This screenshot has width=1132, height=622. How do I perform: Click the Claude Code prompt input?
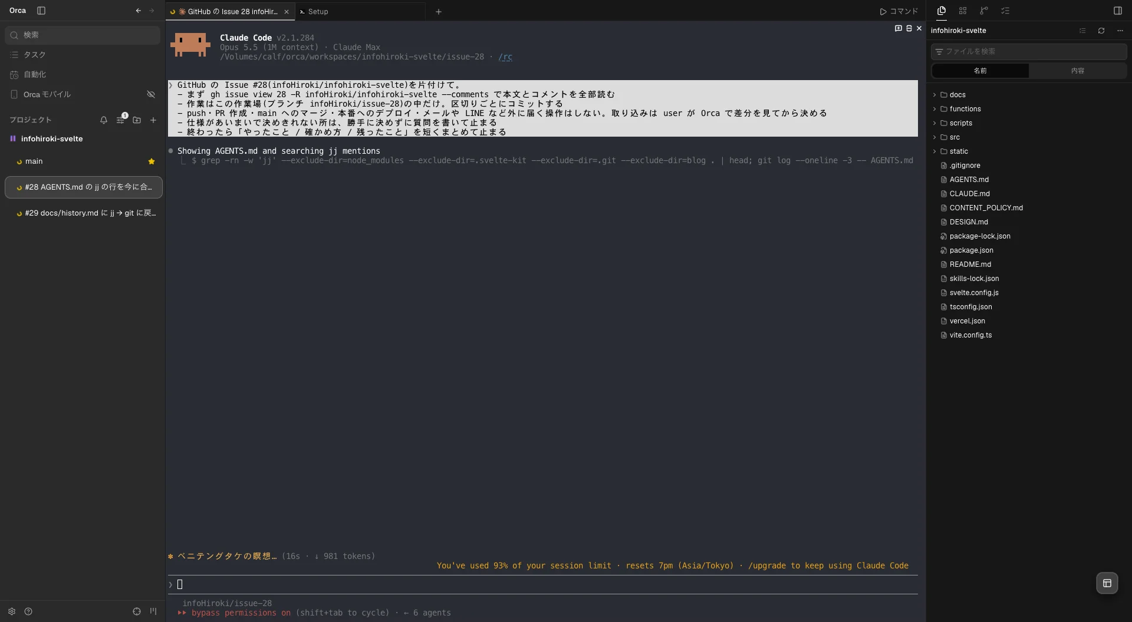point(542,585)
